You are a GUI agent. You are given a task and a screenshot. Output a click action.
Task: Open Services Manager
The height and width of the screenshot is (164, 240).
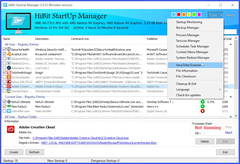[x=195, y=41]
